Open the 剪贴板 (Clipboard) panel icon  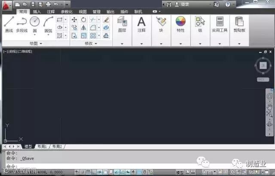click(239, 22)
